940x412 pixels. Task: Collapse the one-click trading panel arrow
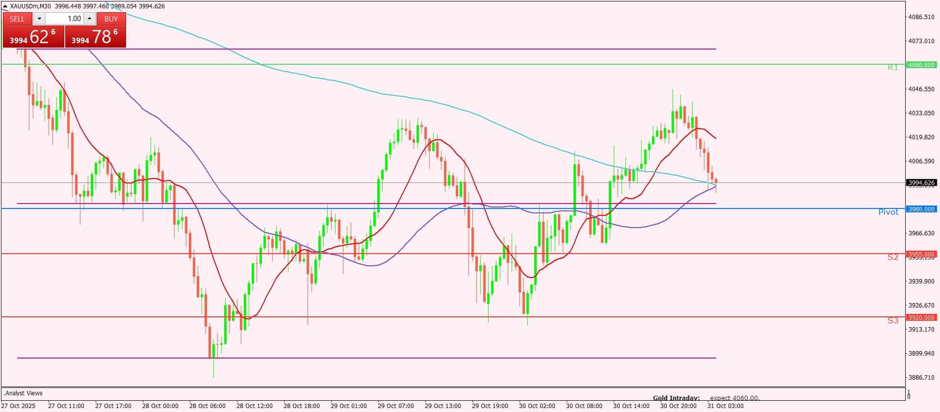click(5, 6)
